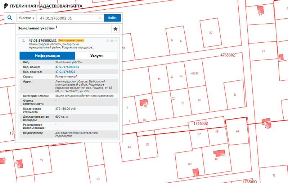The height and width of the screenshot is (183, 288).
Task: Select parcel 44 on the map
Action: pos(159,79)
